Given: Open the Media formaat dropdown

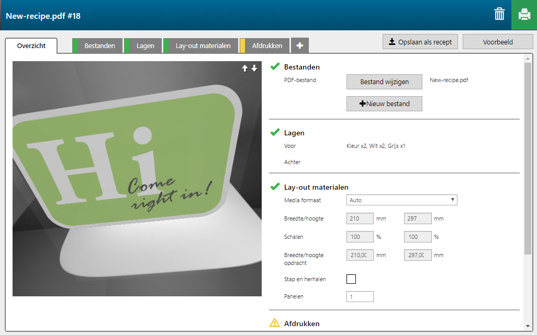Looking at the screenshot, I should click(x=401, y=200).
